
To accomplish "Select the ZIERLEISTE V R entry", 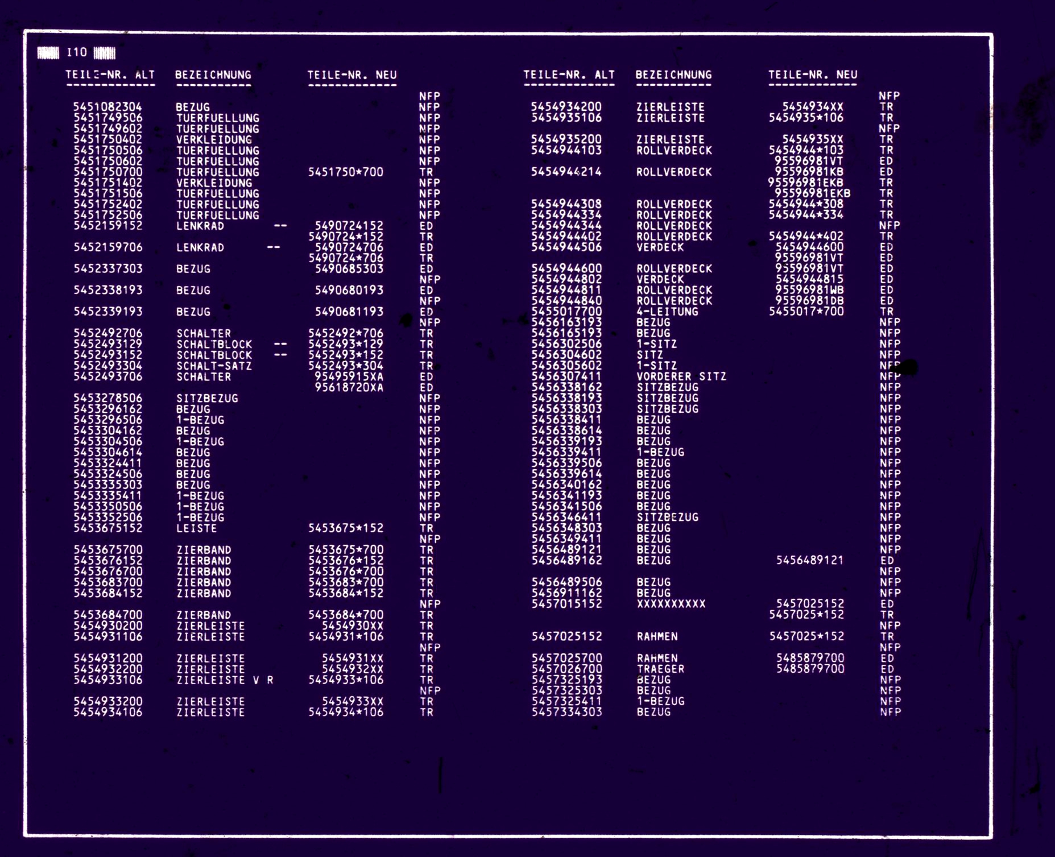I will (225, 680).
